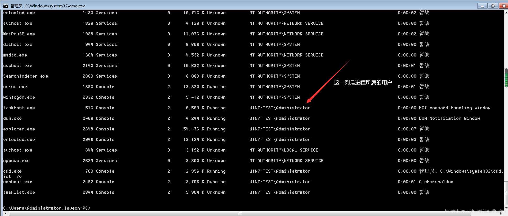
Task: Click the command prompt line C:\Users\Administrator.leveon-PC>
Action: tap(47, 208)
